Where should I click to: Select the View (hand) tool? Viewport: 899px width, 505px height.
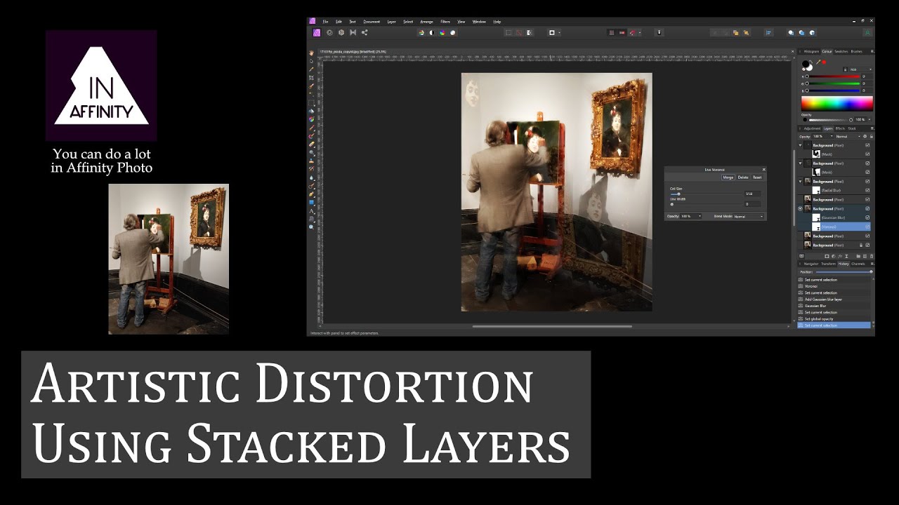point(312,53)
